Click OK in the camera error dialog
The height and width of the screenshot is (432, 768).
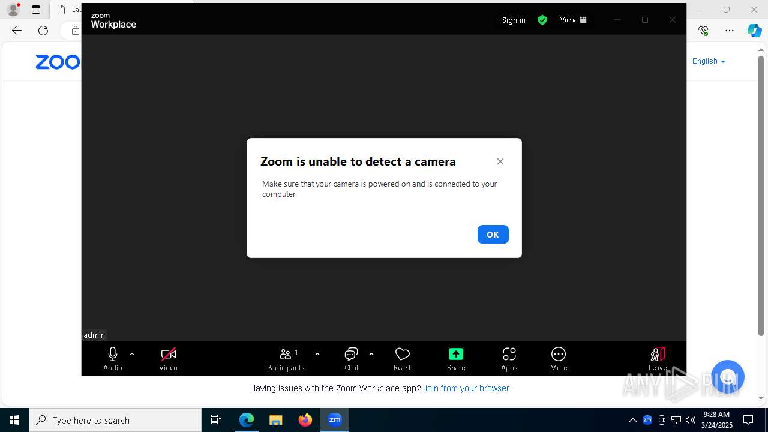(x=493, y=235)
